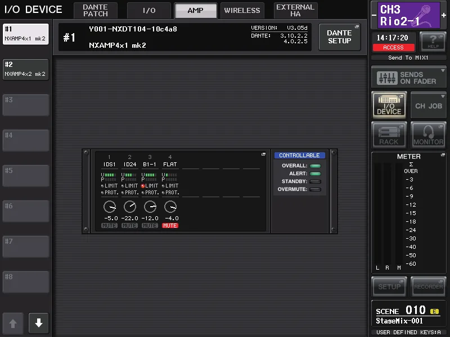Select device #2 NXAMP4x2 mk2

point(25,69)
